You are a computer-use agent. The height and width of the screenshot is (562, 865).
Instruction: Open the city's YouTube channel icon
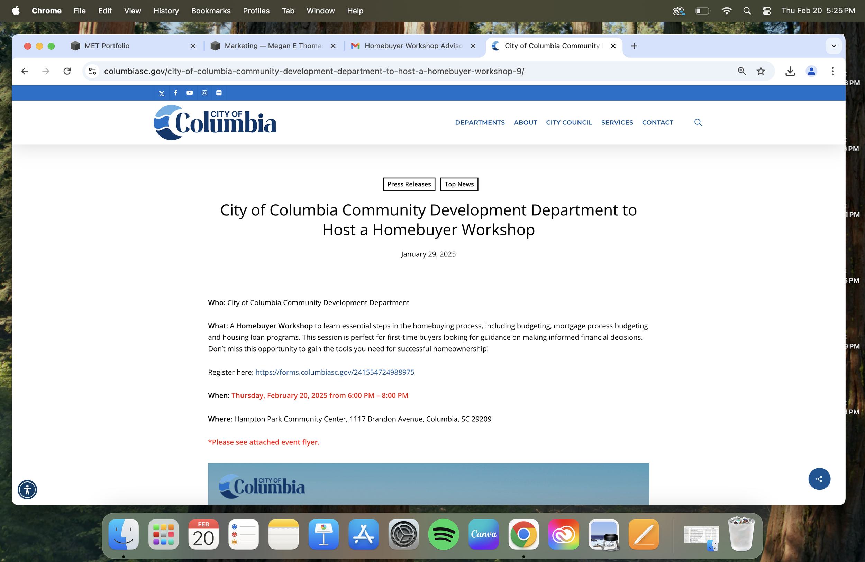(x=190, y=93)
